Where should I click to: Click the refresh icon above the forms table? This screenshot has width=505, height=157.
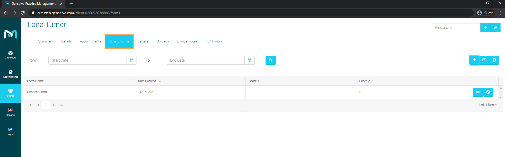(494, 60)
